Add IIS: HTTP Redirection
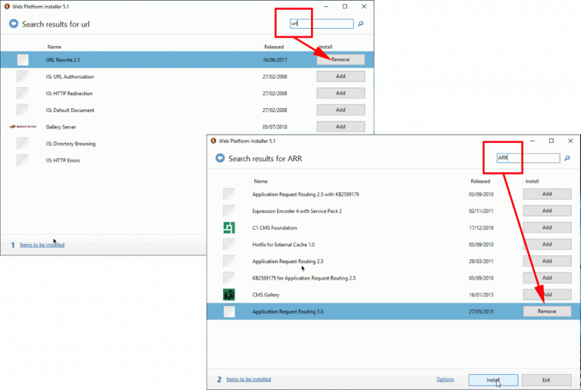Image resolution: width=581 pixels, height=390 pixels. pyautogui.click(x=340, y=93)
